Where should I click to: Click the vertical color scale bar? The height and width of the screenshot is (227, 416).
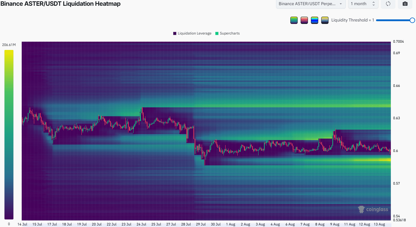click(9, 135)
